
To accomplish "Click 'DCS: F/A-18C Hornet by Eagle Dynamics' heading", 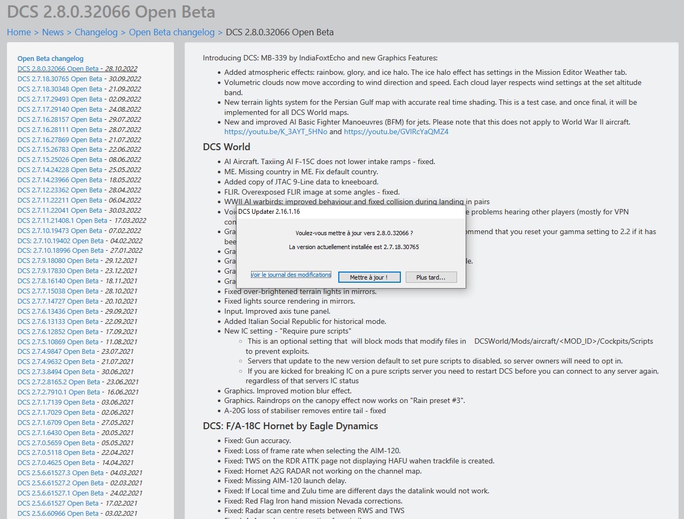I will (x=291, y=426).
